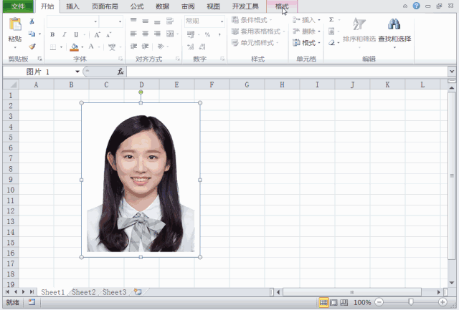Click the insert new worksheet icon

pos(137,292)
